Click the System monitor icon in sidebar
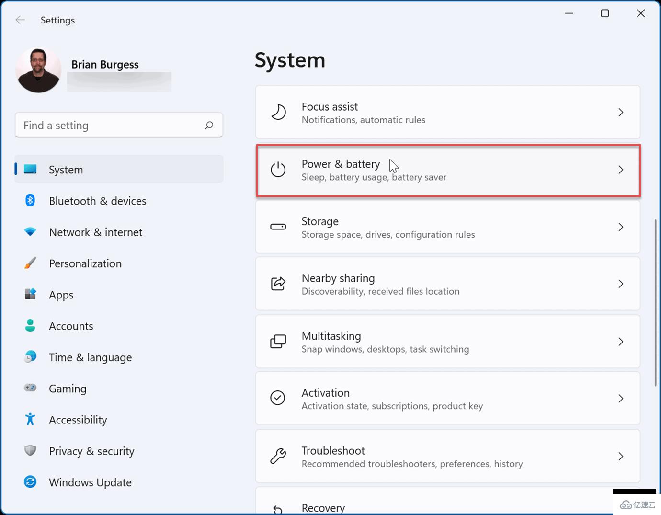Image resolution: width=661 pixels, height=515 pixels. click(30, 169)
